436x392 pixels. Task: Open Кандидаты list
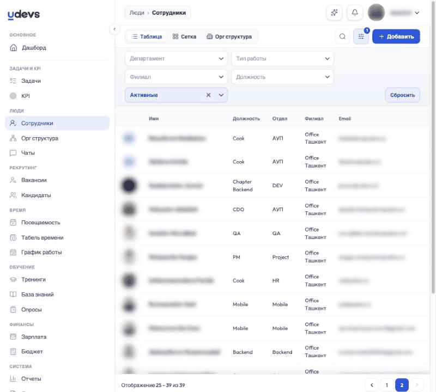[57, 195]
